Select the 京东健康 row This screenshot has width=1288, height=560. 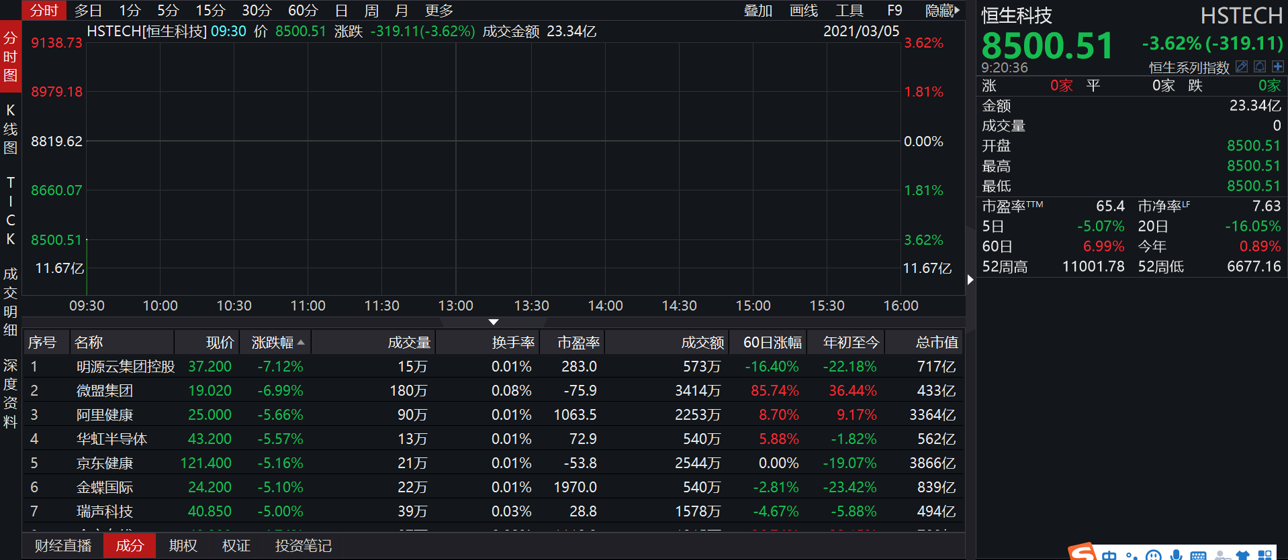[x=494, y=463]
